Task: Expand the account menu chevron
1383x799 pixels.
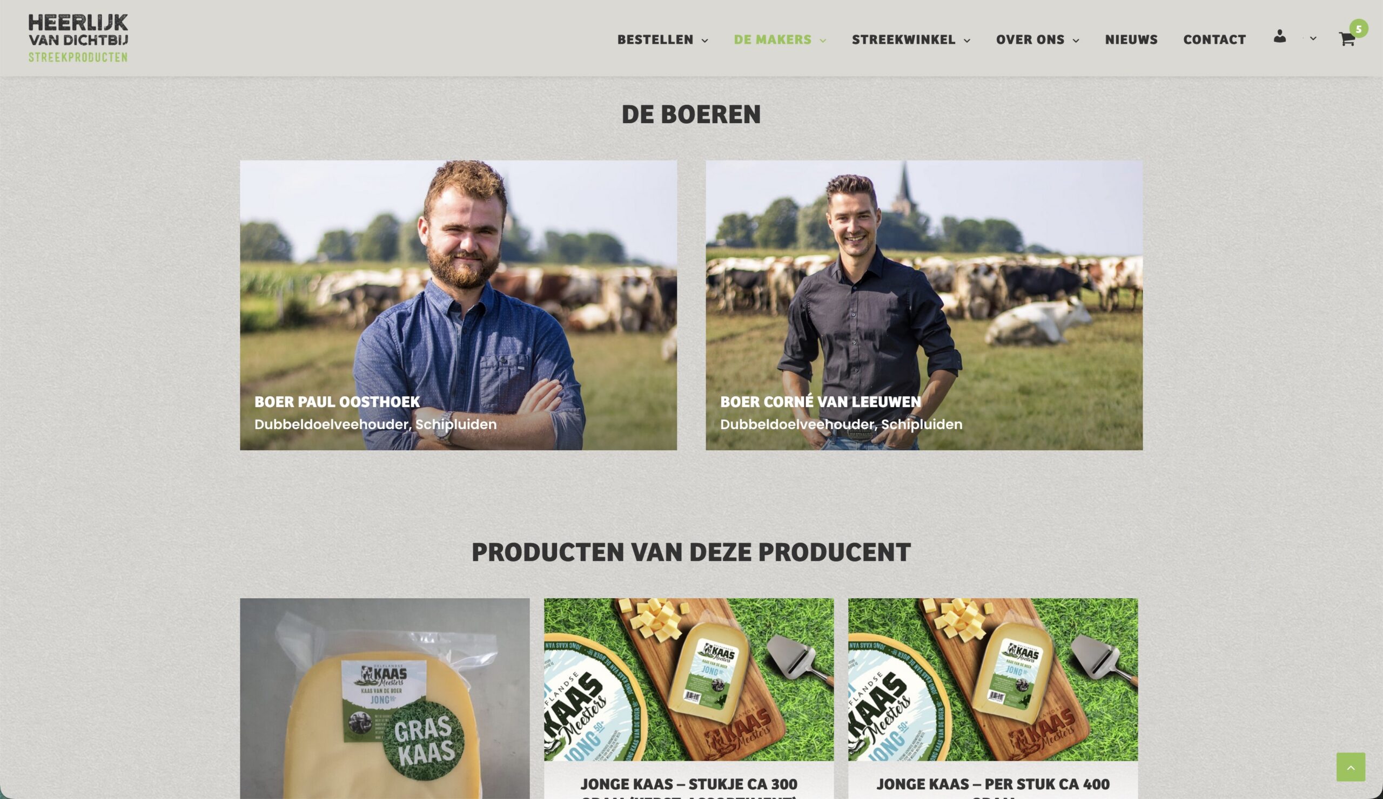Action: tap(1313, 38)
